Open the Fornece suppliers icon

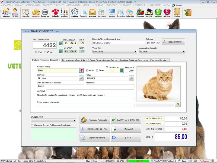coord(15,12)
